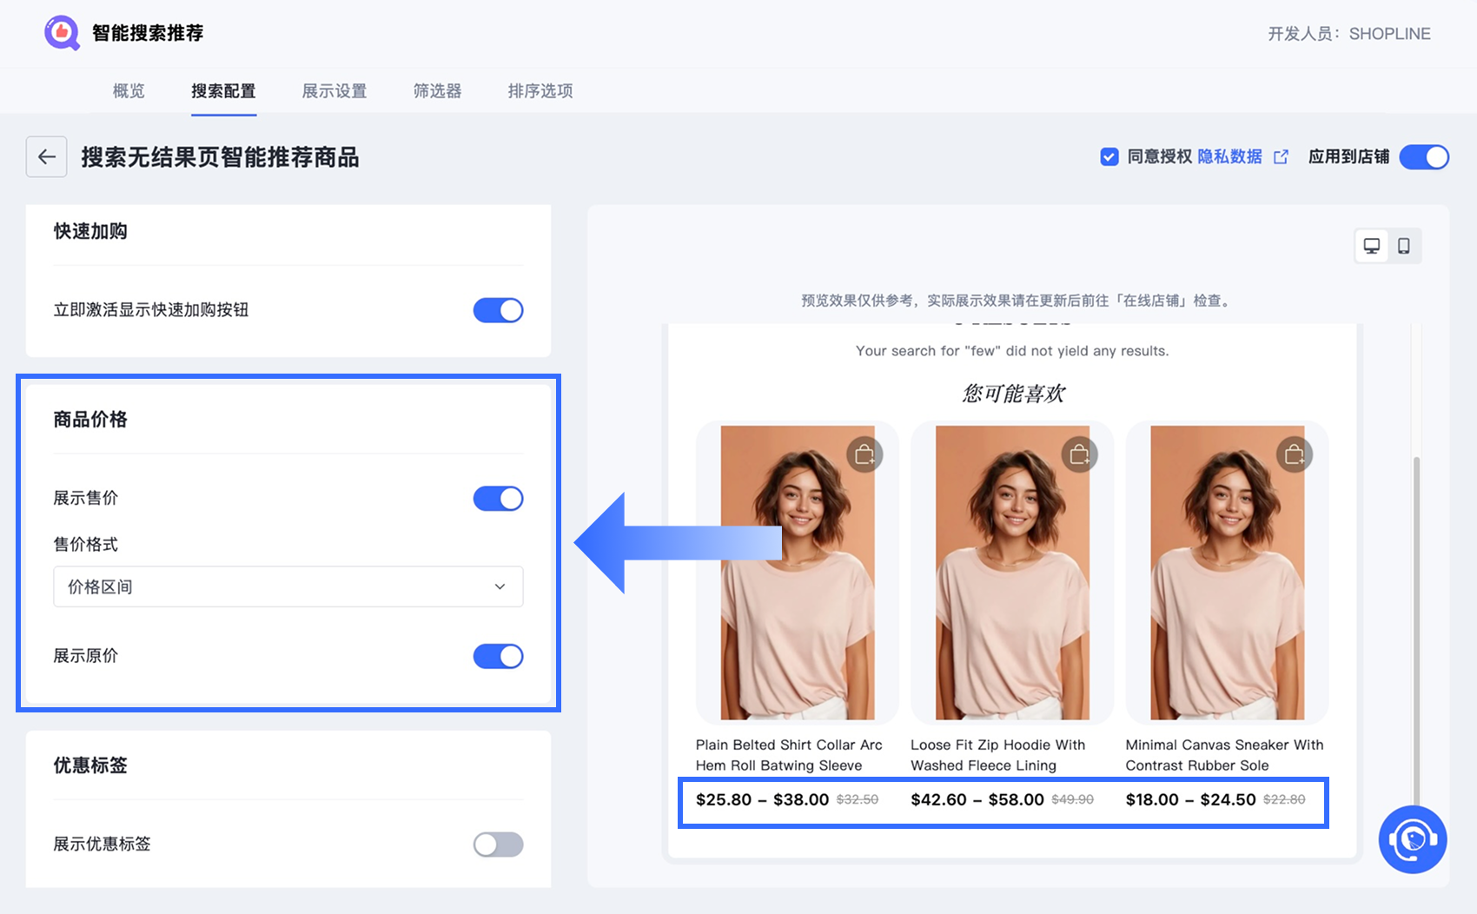Switch preview to desktop view icon
The width and height of the screenshot is (1477, 914).
coord(1372,246)
